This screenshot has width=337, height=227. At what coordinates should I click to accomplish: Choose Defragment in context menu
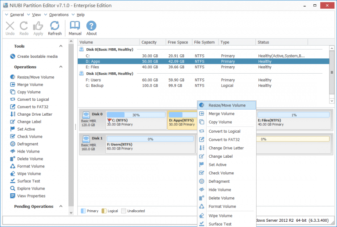226,181
